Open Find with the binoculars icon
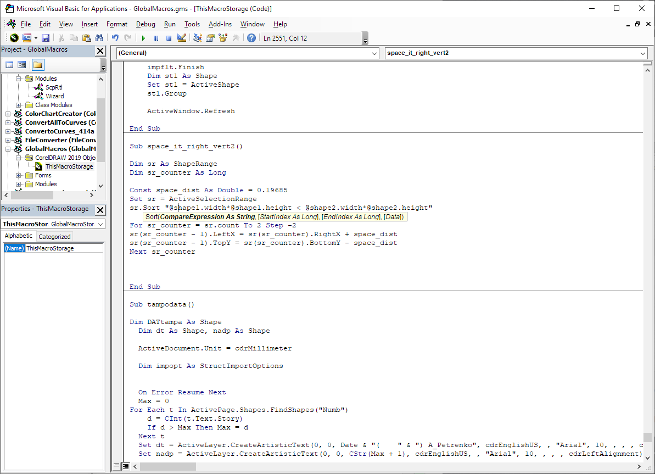Image resolution: width=655 pixels, height=474 pixels. point(99,38)
